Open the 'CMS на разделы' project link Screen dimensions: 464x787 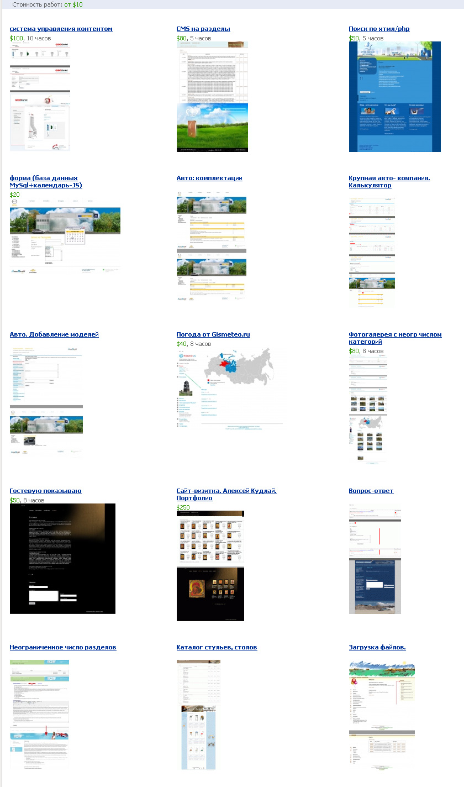[203, 29]
